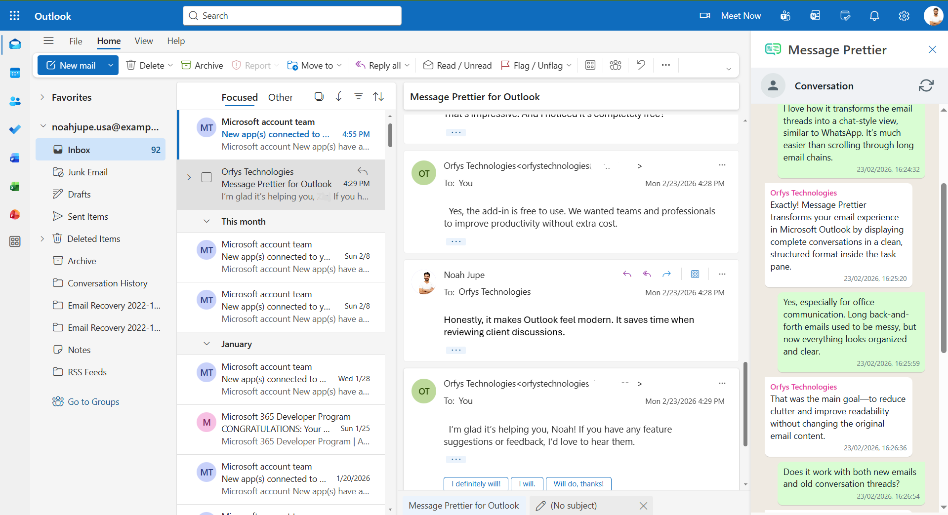Click the 'I definitely will!' suggested reply
This screenshot has height=515, width=948.
point(476,484)
